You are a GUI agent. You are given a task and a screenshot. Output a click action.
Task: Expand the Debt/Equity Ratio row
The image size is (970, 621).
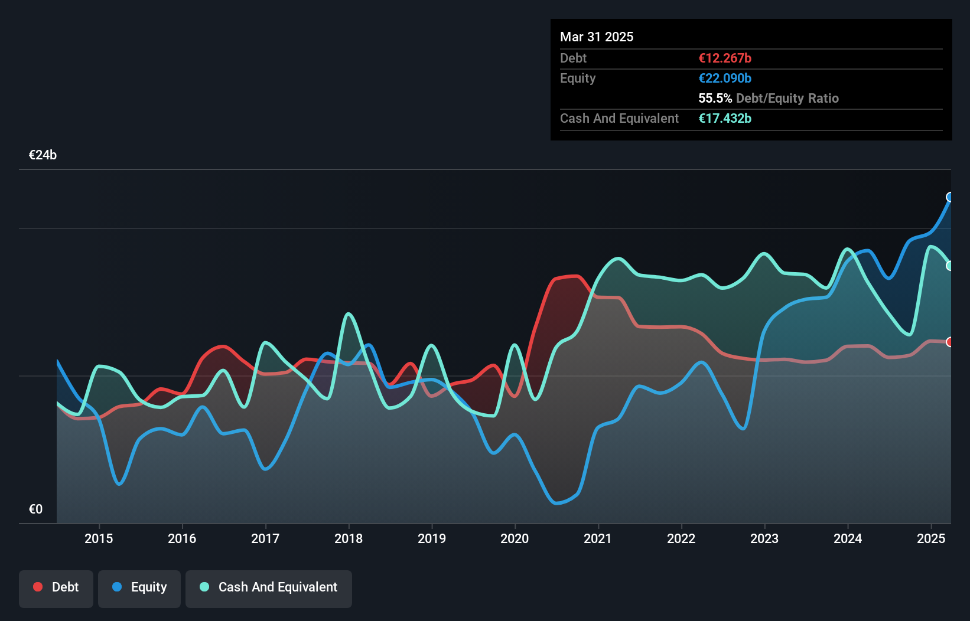pyautogui.click(x=769, y=98)
